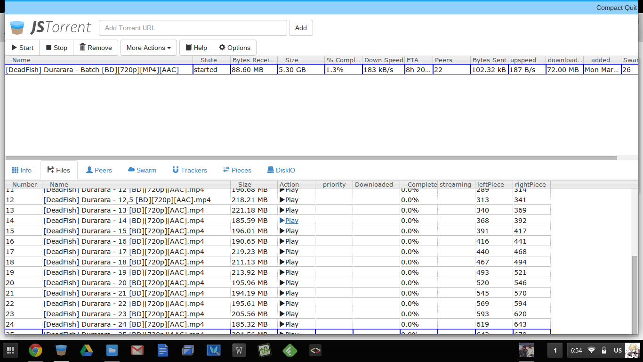Select file name Durarara - 20 [BD][720p][AAC].mp4
The image size is (643, 362).
124,283
